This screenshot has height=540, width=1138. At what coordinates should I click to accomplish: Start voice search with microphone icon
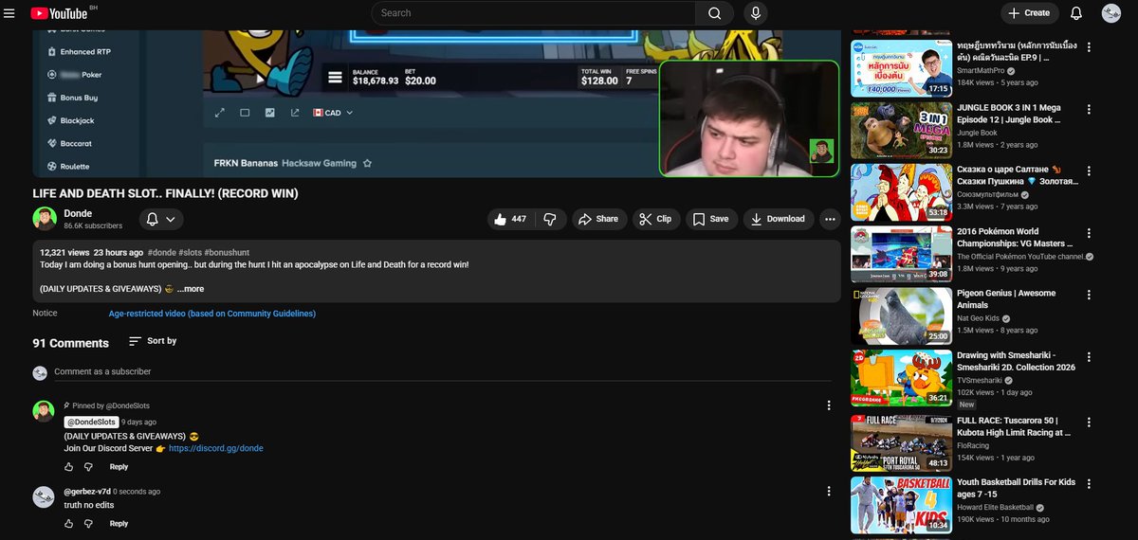[x=756, y=13]
